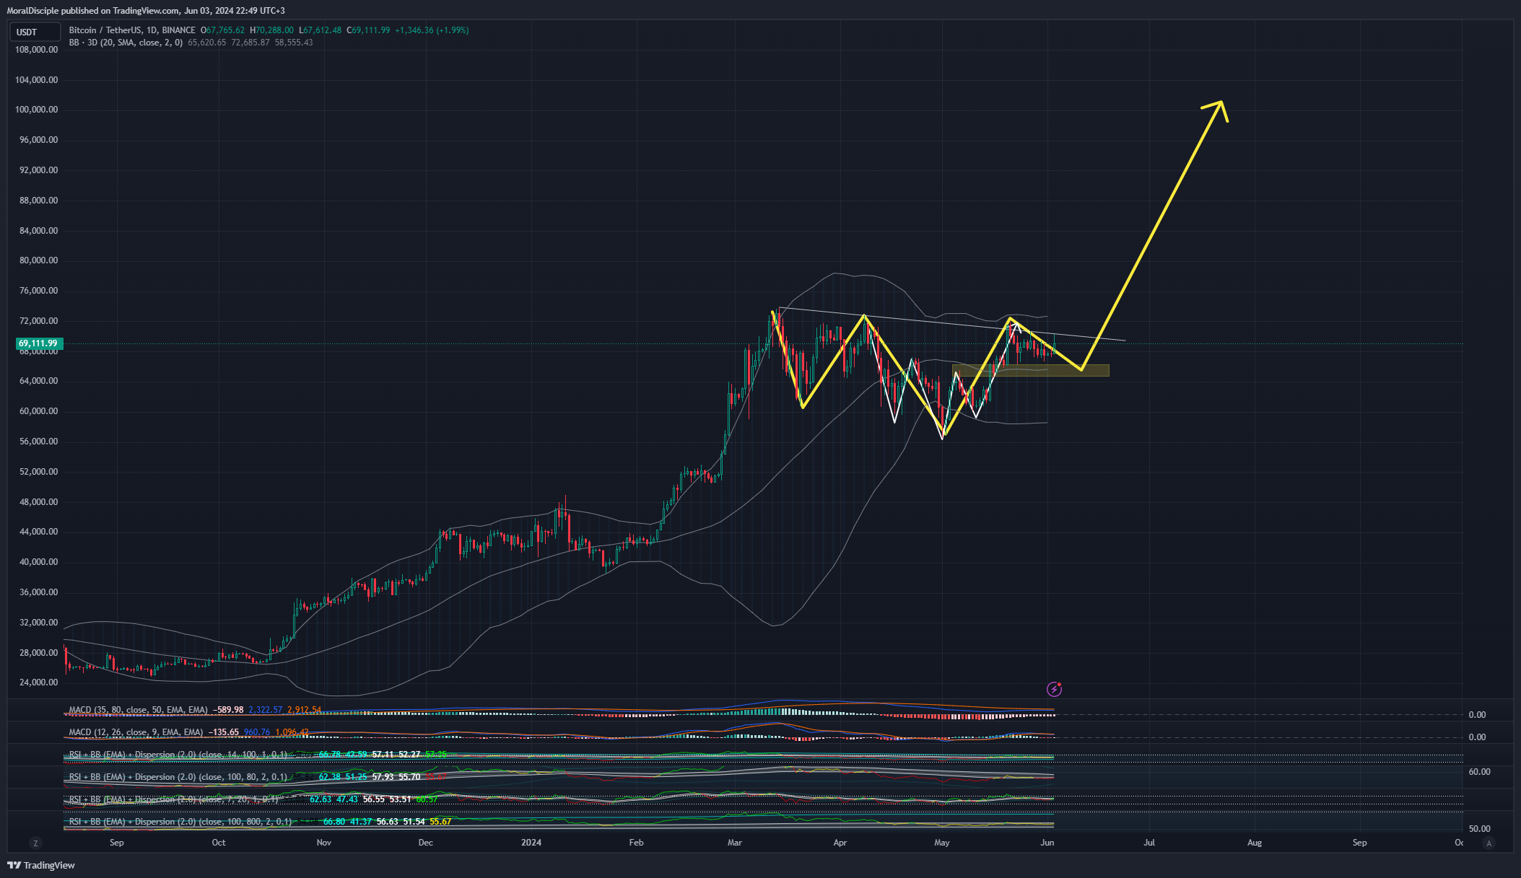This screenshot has height=878, width=1521.
Task: Click MACD histogram value −589.98
Action: 227,710
